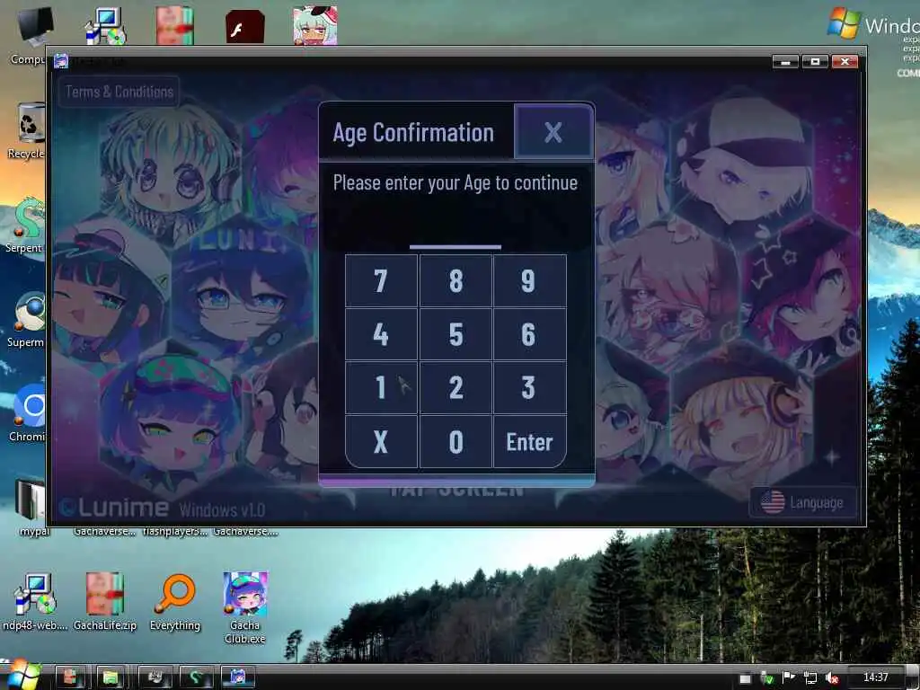Open the Serpent taskbar button

coord(196,677)
